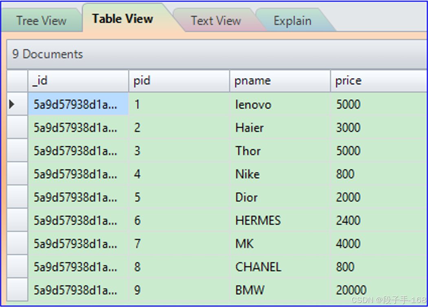Select price cell 5000 in lenovo row

(x=379, y=104)
